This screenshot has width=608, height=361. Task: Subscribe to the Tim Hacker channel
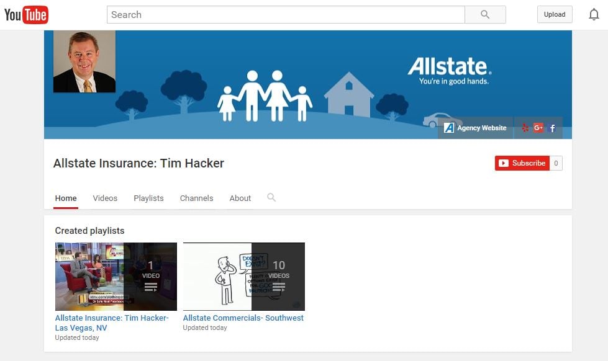click(522, 163)
